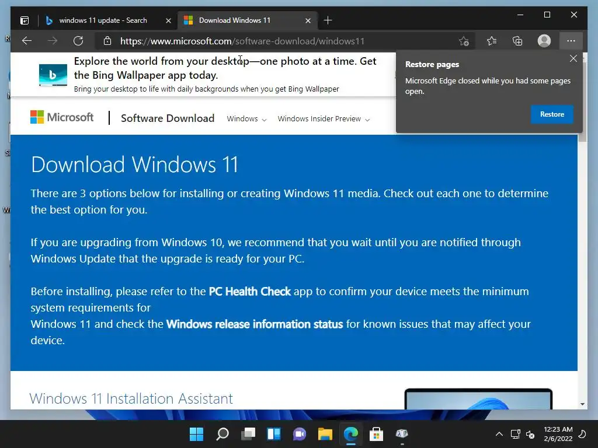Click the Bing Wallpaper banner headline
Image resolution: width=598 pixels, height=448 pixels.
click(x=225, y=68)
